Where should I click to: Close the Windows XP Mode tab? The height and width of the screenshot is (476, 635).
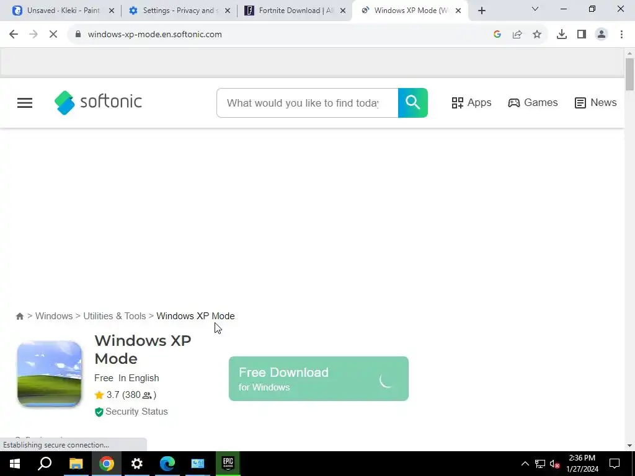tap(458, 11)
